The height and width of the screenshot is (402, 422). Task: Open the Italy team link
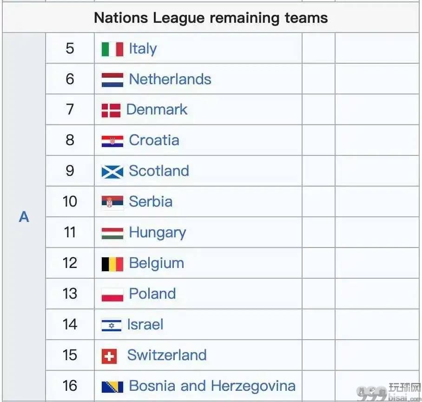tap(143, 49)
